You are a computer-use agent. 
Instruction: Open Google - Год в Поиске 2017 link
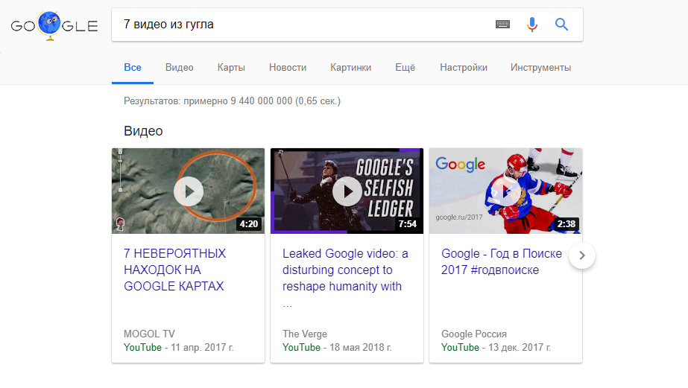click(502, 261)
